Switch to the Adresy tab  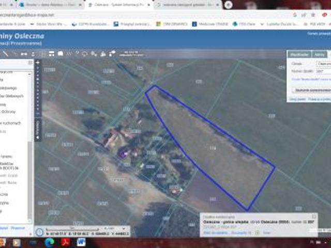(x=320, y=54)
